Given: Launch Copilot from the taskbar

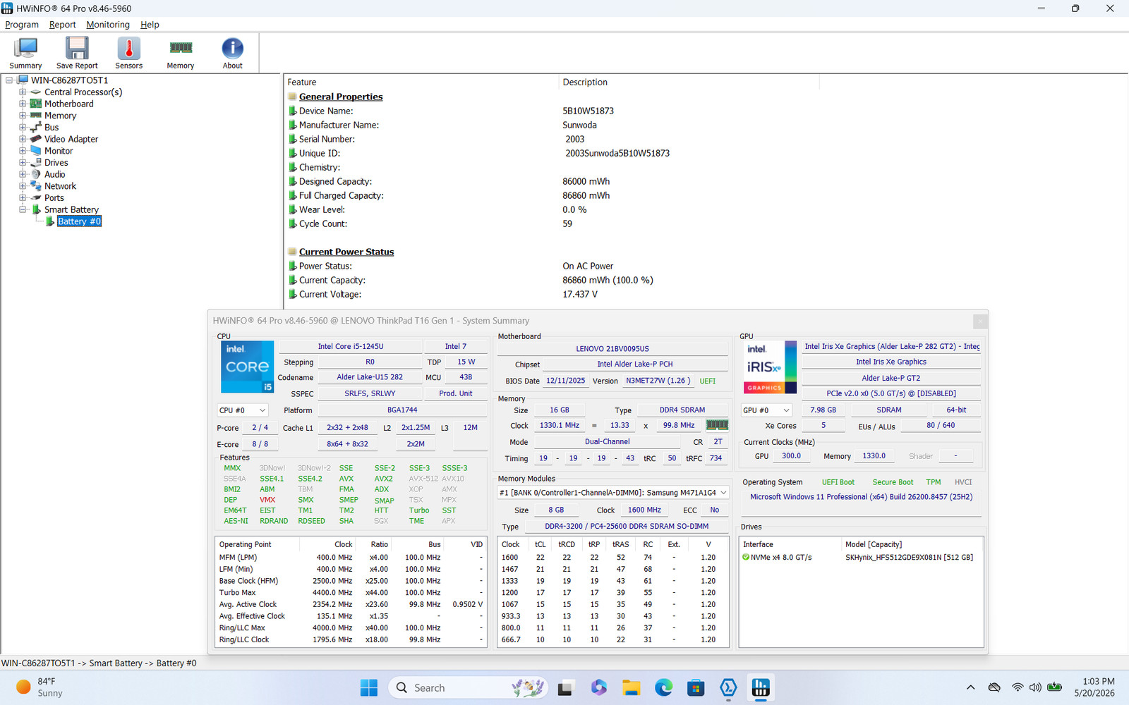Looking at the screenshot, I should 599,687.
